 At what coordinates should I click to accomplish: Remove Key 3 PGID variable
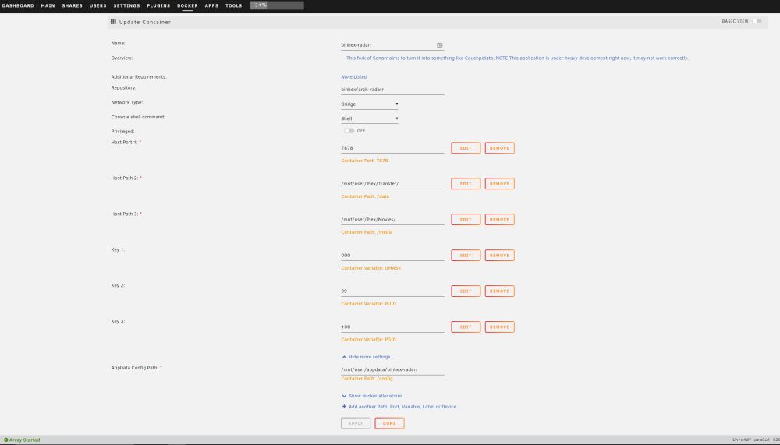[x=499, y=327]
